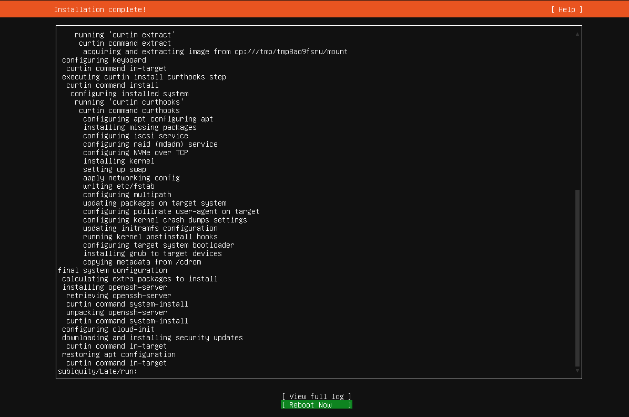629x417 pixels.
Task: Click the 'restoring apt configuration' log line
Action: 118,354
